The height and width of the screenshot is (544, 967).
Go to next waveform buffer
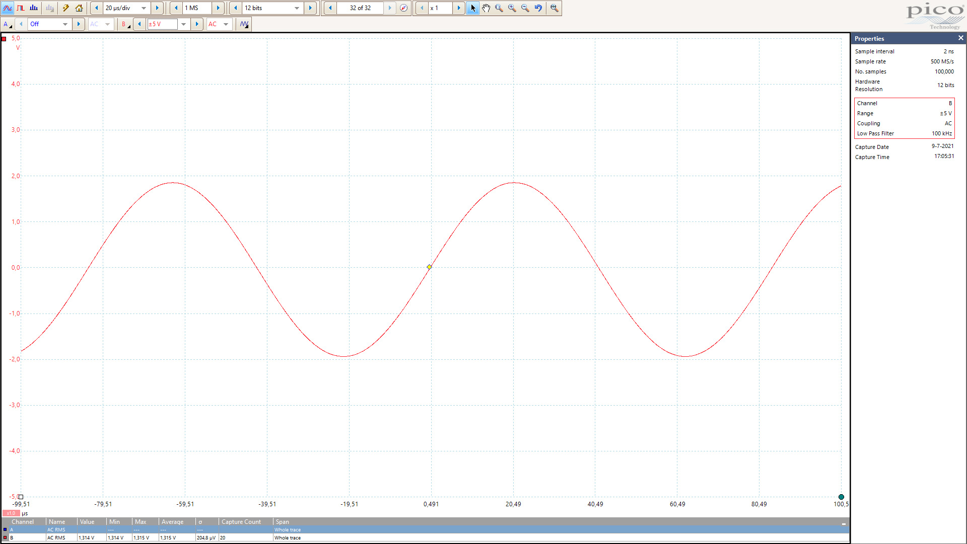coord(390,8)
